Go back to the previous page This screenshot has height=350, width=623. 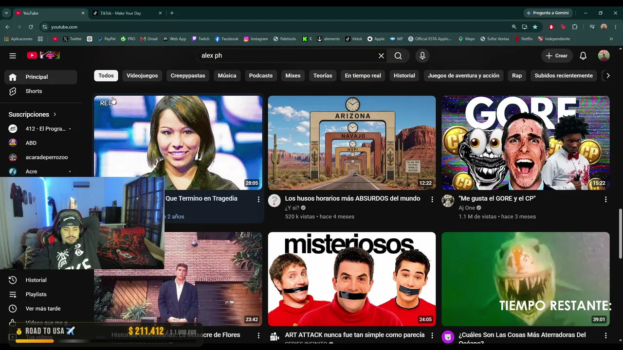pyautogui.click(x=7, y=27)
